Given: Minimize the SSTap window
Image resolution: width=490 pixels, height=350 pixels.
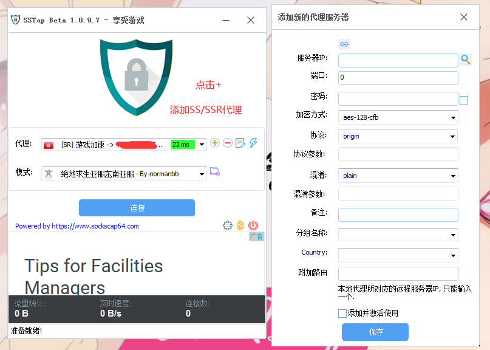Looking at the screenshot, I should [226, 20].
